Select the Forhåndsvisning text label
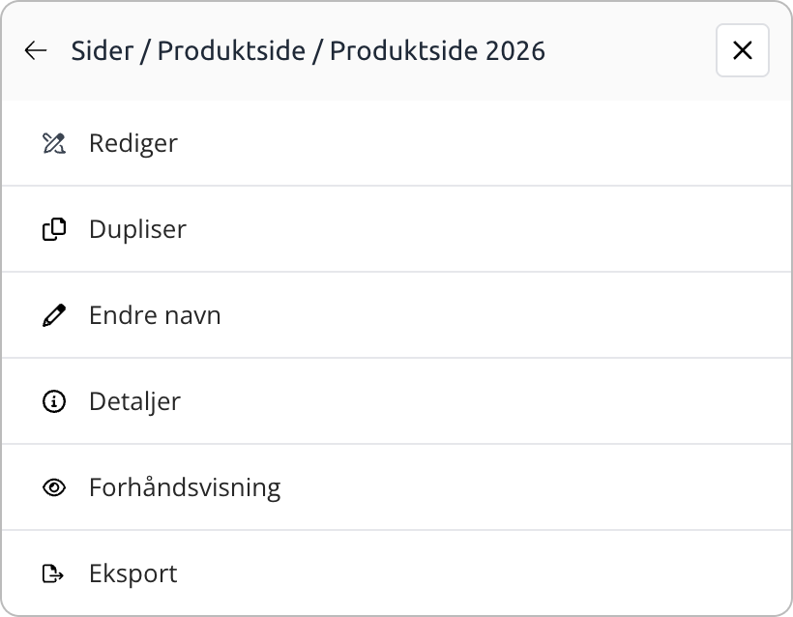The height and width of the screenshot is (617, 793). (185, 487)
